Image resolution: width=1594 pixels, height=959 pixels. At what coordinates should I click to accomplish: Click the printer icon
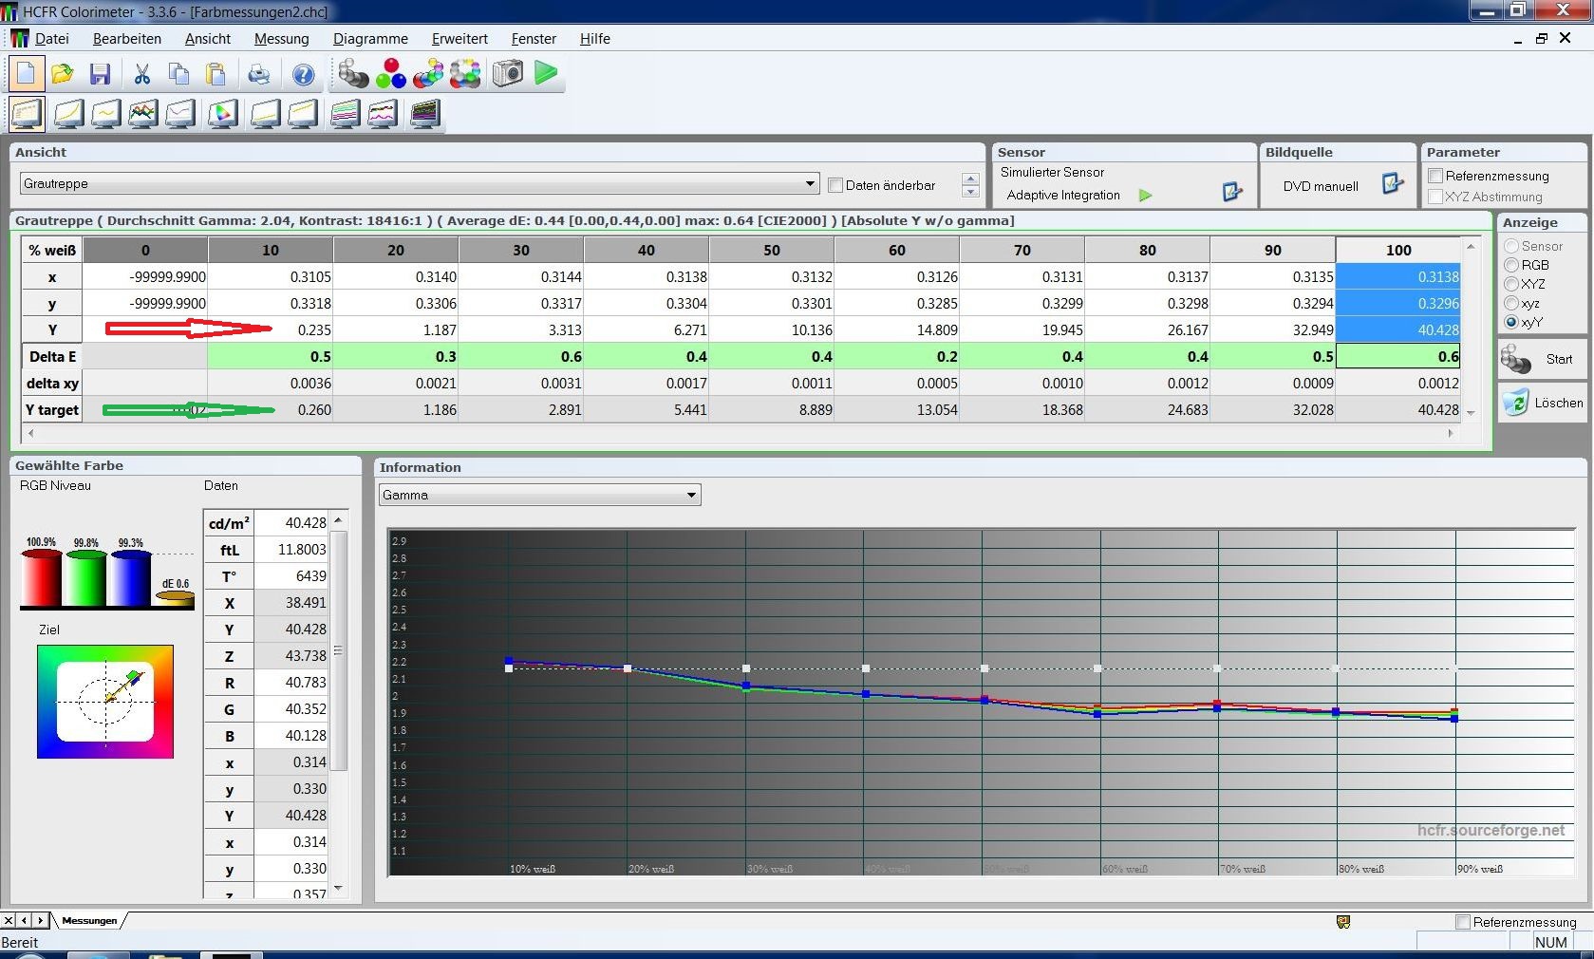click(x=258, y=74)
